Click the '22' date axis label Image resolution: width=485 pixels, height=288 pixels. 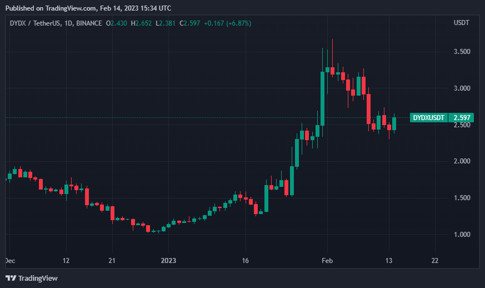tap(435, 261)
